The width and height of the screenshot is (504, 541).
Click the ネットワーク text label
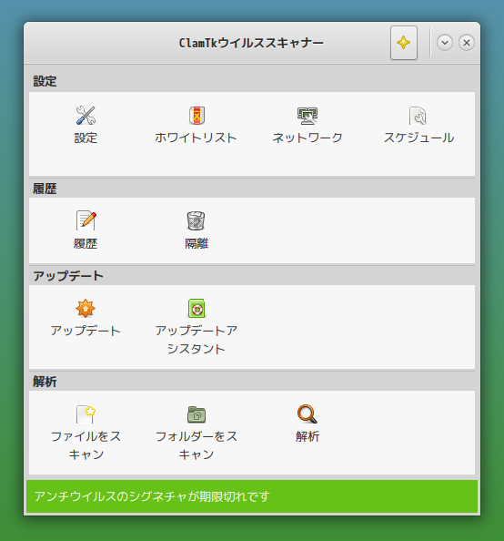pos(307,138)
